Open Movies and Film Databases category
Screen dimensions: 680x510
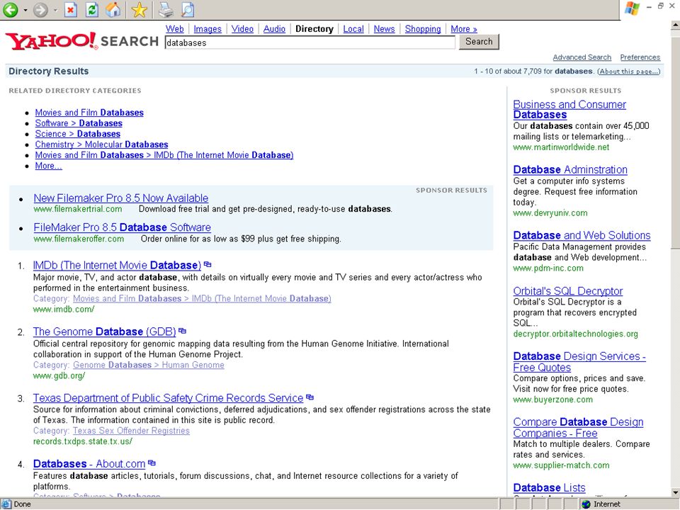89,113
